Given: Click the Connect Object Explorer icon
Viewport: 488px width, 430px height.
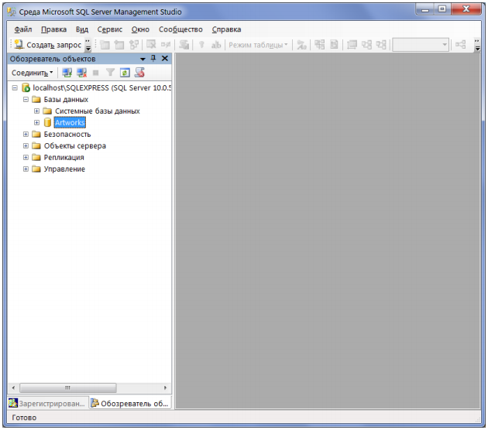Looking at the screenshot, I should [67, 73].
